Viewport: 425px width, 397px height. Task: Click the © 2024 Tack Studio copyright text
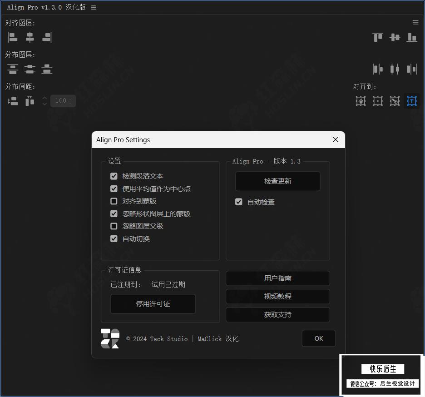[x=157, y=339]
